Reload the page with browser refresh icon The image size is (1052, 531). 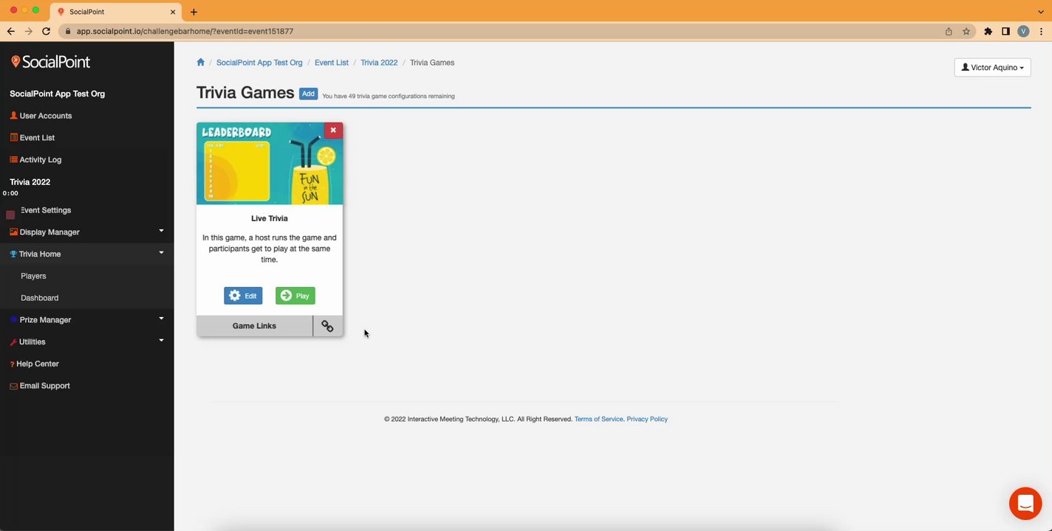pyautogui.click(x=46, y=31)
